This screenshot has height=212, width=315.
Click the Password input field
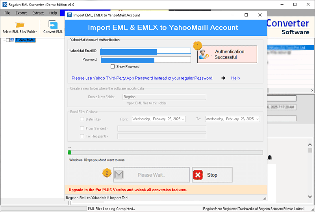146,60
